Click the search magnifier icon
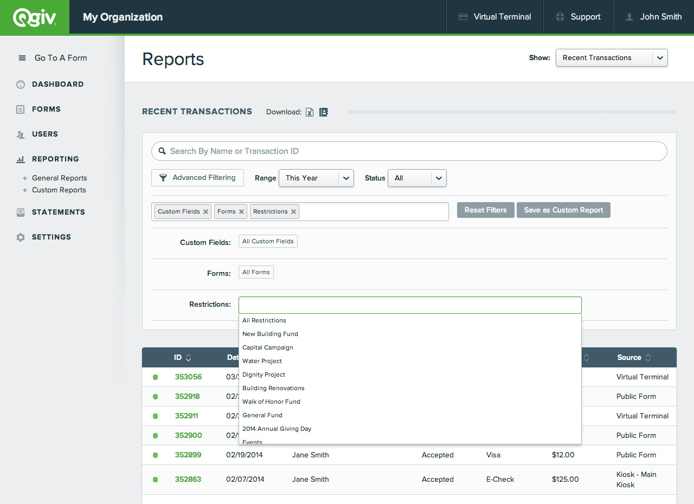The width and height of the screenshot is (694, 504). 162,151
